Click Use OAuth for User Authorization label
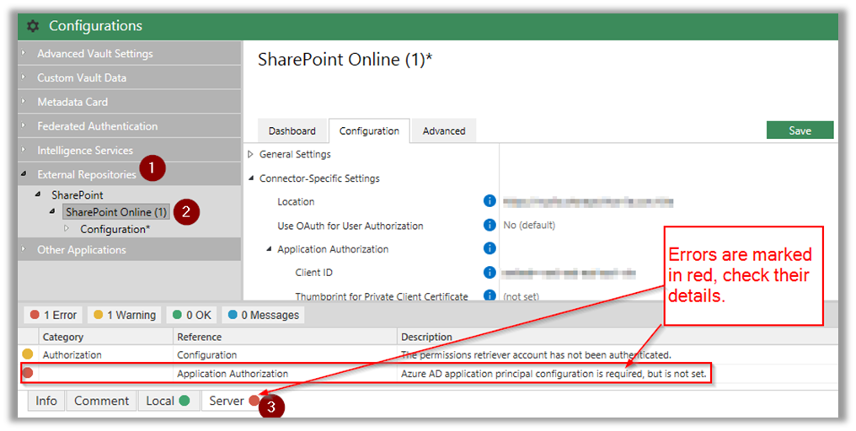The image size is (856, 431). click(x=350, y=226)
